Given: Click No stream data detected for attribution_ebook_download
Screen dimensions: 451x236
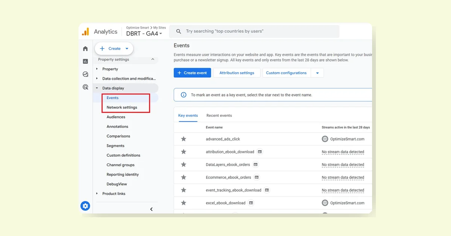Looking at the screenshot, I should pyautogui.click(x=343, y=152).
